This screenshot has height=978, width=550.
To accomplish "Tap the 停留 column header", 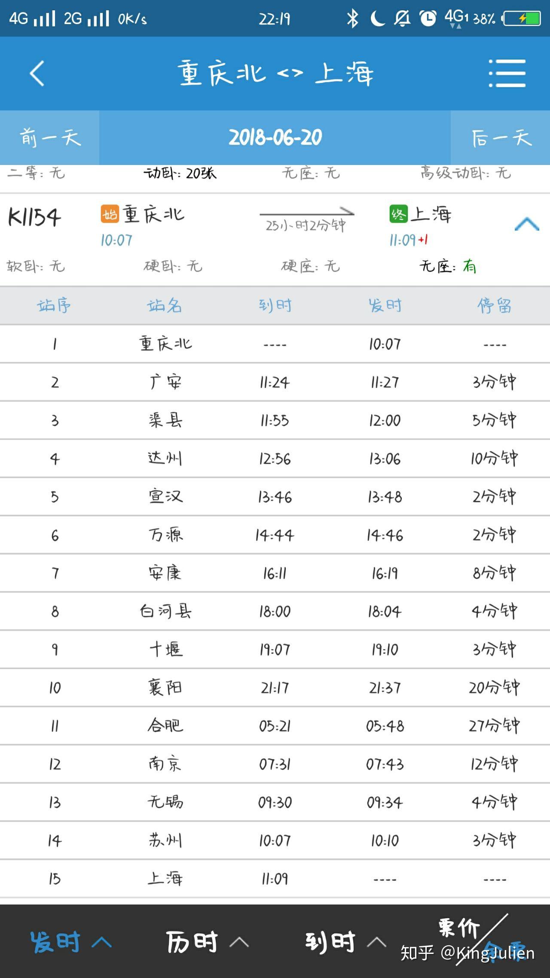I will (x=495, y=306).
